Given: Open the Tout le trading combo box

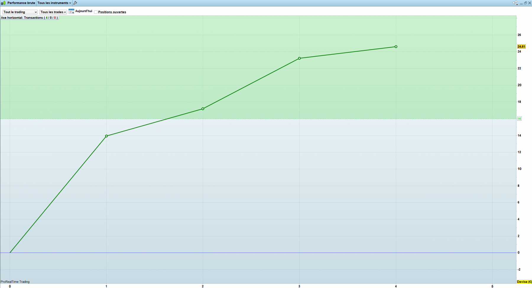Looking at the screenshot, I should coord(20,12).
